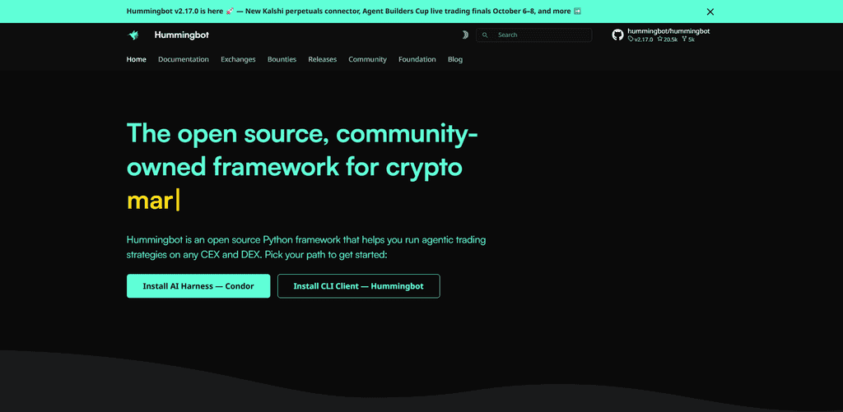Navigate to the Foundation tab
Image resolution: width=843 pixels, height=412 pixels.
pyautogui.click(x=417, y=60)
